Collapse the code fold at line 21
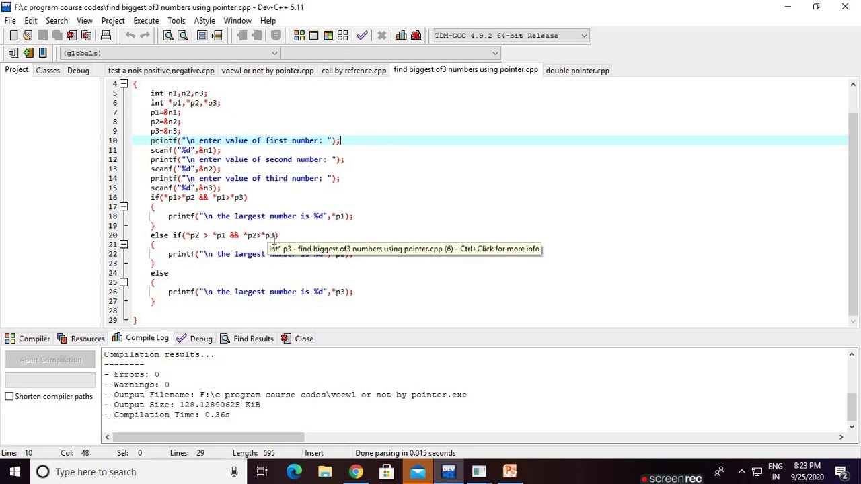861x484 pixels. click(124, 245)
